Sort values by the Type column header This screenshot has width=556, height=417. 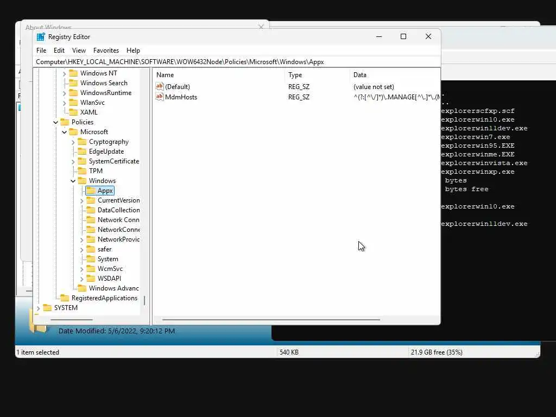click(317, 75)
